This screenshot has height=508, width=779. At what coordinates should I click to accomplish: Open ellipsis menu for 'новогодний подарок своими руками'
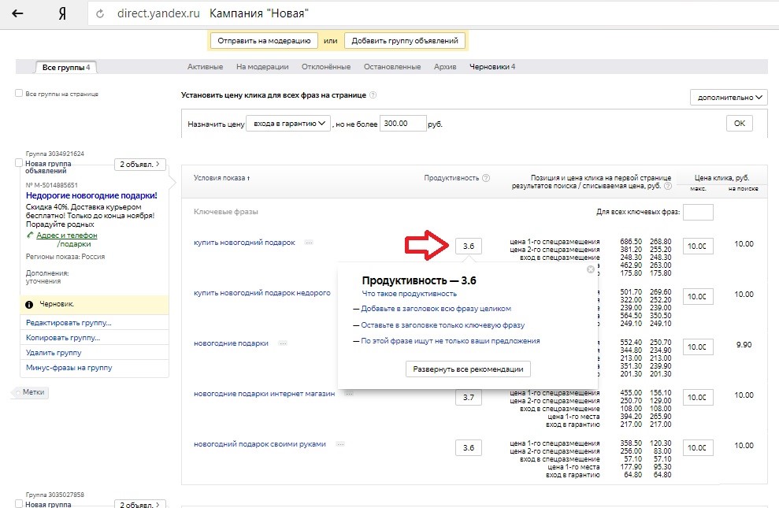click(340, 444)
